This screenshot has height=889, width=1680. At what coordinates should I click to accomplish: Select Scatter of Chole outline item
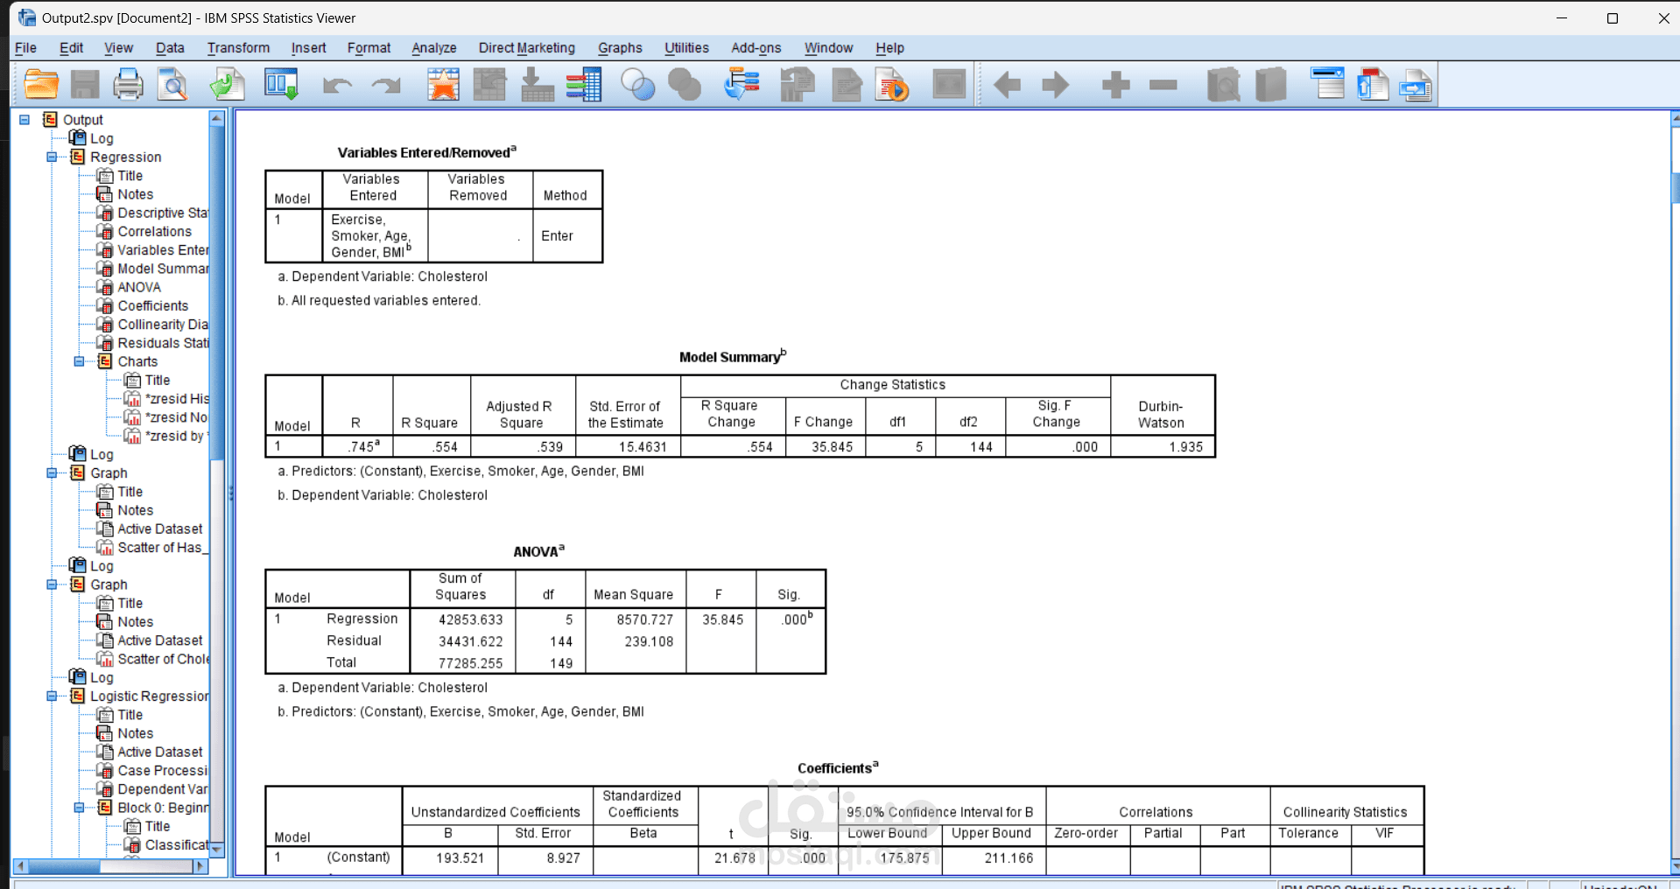tap(163, 659)
